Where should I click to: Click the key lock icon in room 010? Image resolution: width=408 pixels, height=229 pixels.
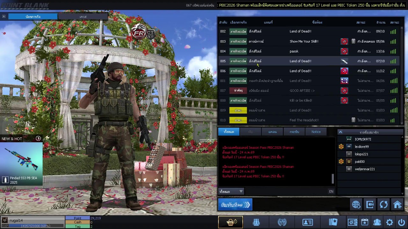tap(353, 120)
